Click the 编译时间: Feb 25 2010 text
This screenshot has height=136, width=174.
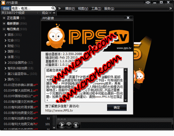click(61, 58)
